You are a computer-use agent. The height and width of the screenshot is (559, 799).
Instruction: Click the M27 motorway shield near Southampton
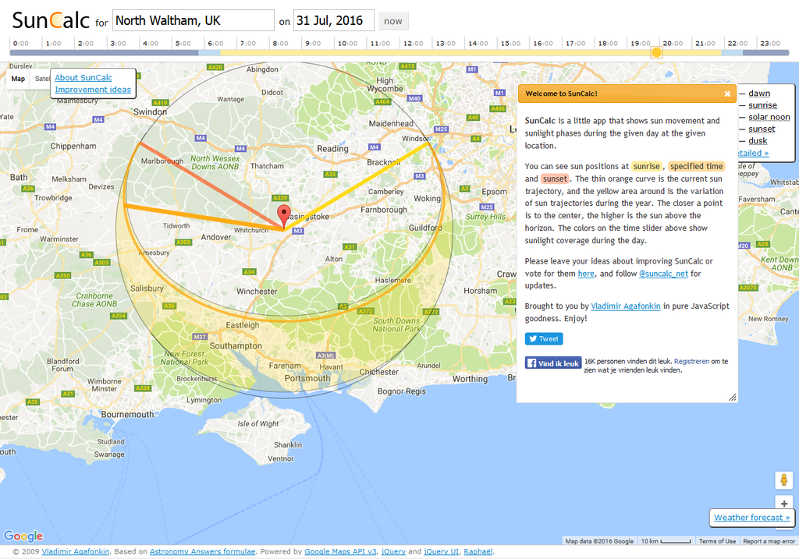(200, 337)
